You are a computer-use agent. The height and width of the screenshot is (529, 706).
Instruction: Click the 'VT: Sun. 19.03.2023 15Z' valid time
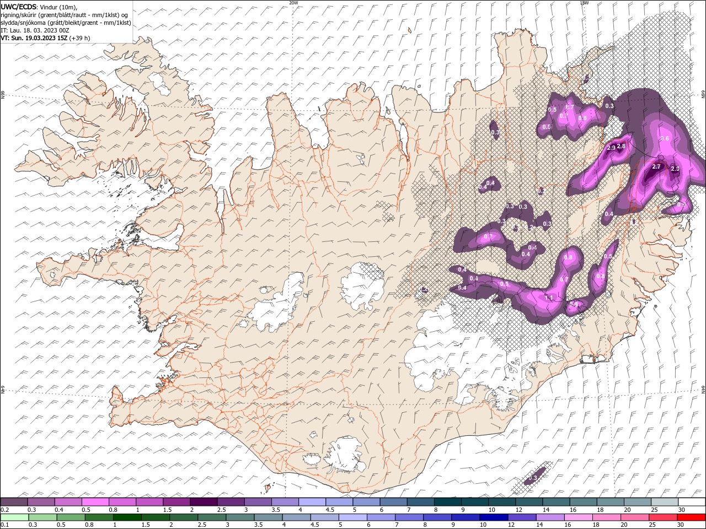click(x=34, y=38)
